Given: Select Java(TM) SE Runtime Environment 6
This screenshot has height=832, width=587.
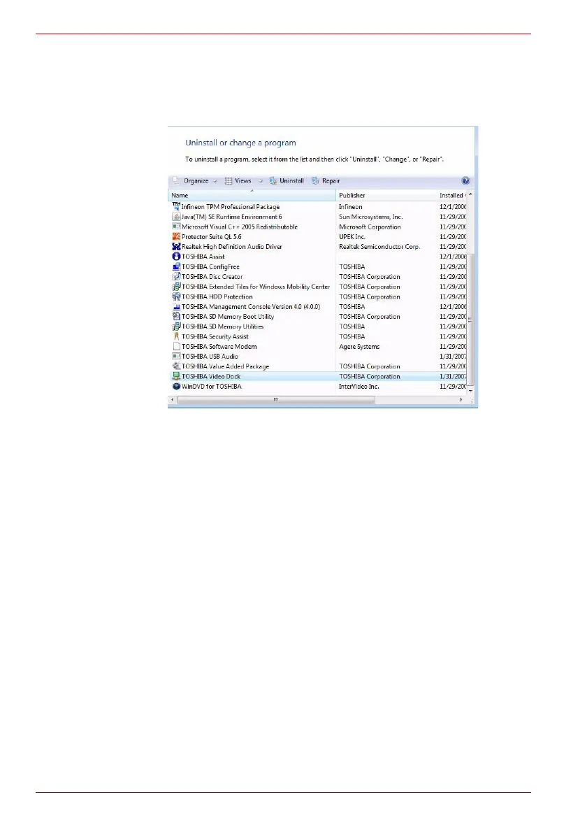Looking at the screenshot, I should (x=232, y=217).
